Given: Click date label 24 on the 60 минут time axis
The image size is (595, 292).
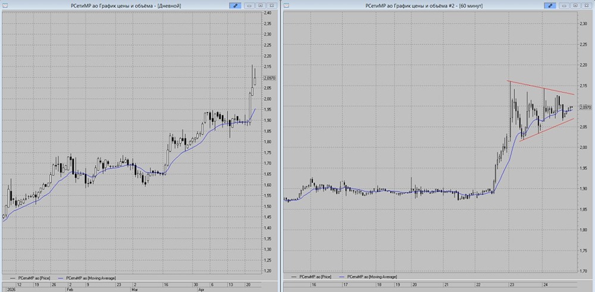Looking at the screenshot, I should coord(544,284).
